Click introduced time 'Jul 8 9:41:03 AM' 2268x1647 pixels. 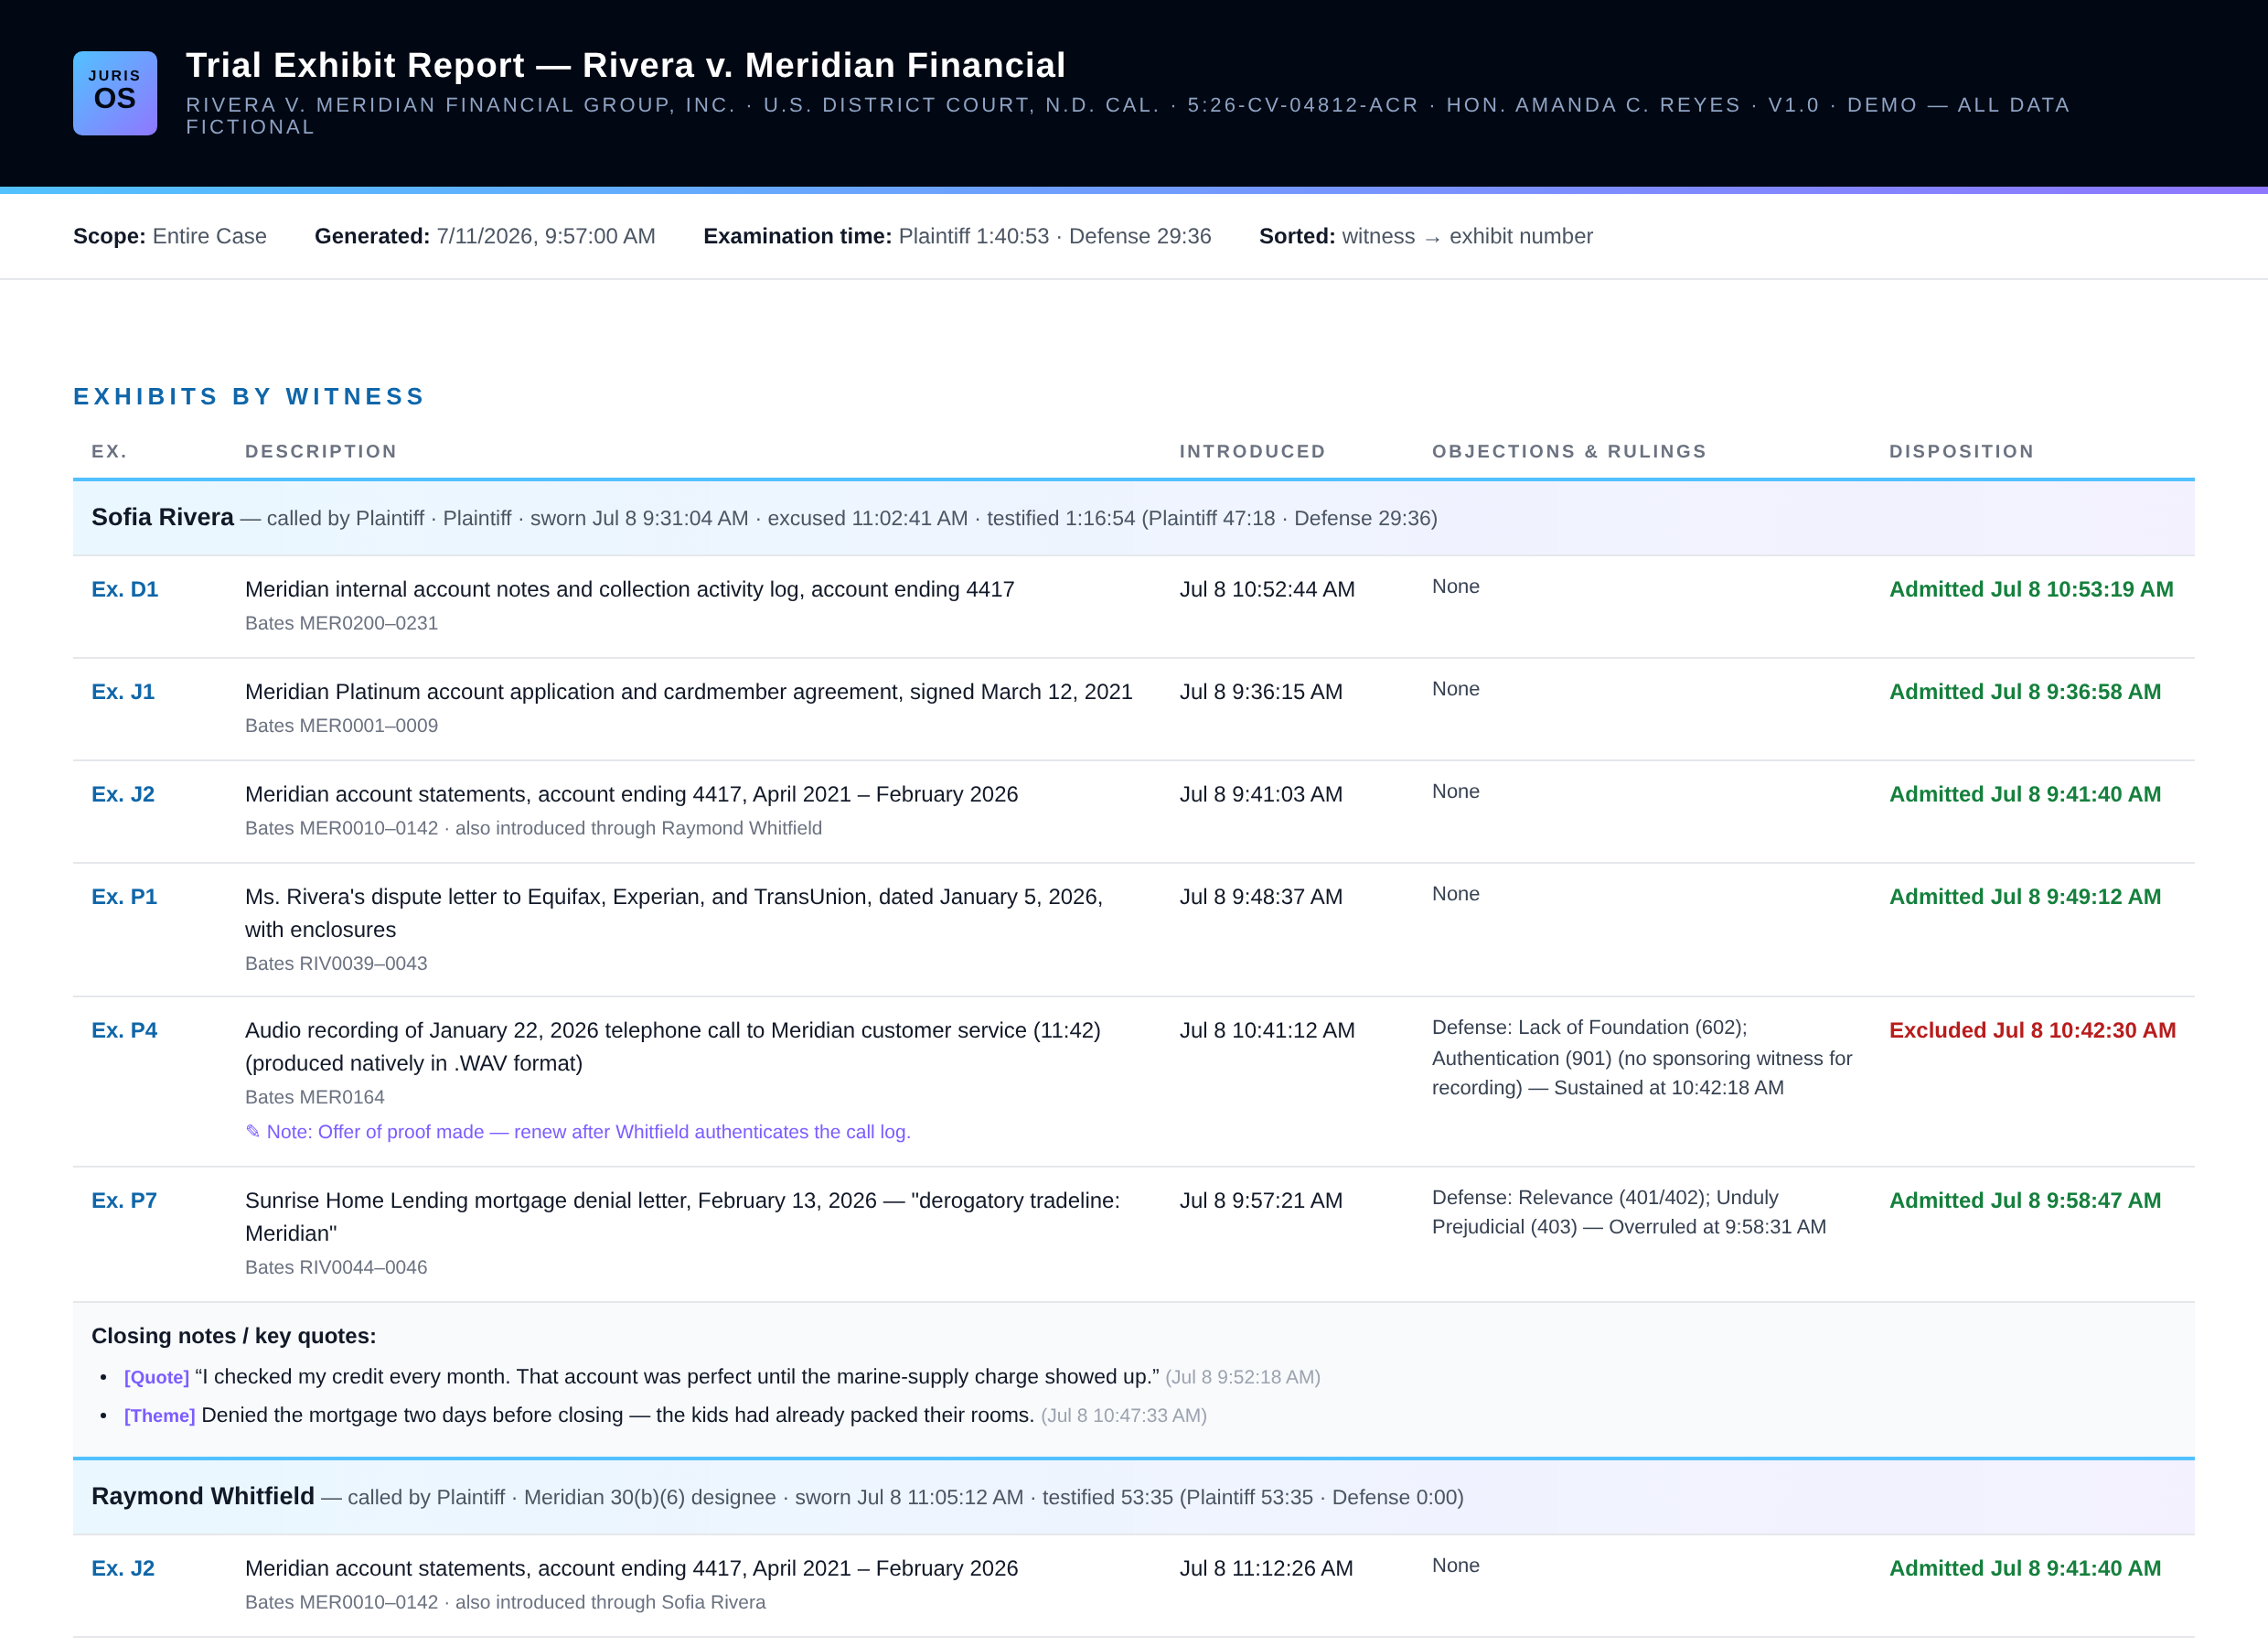[x=1261, y=794]
